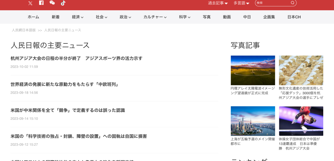Read the 中欧班列 world economy article
Viewport: 334px width, 161px height.
(65, 84)
